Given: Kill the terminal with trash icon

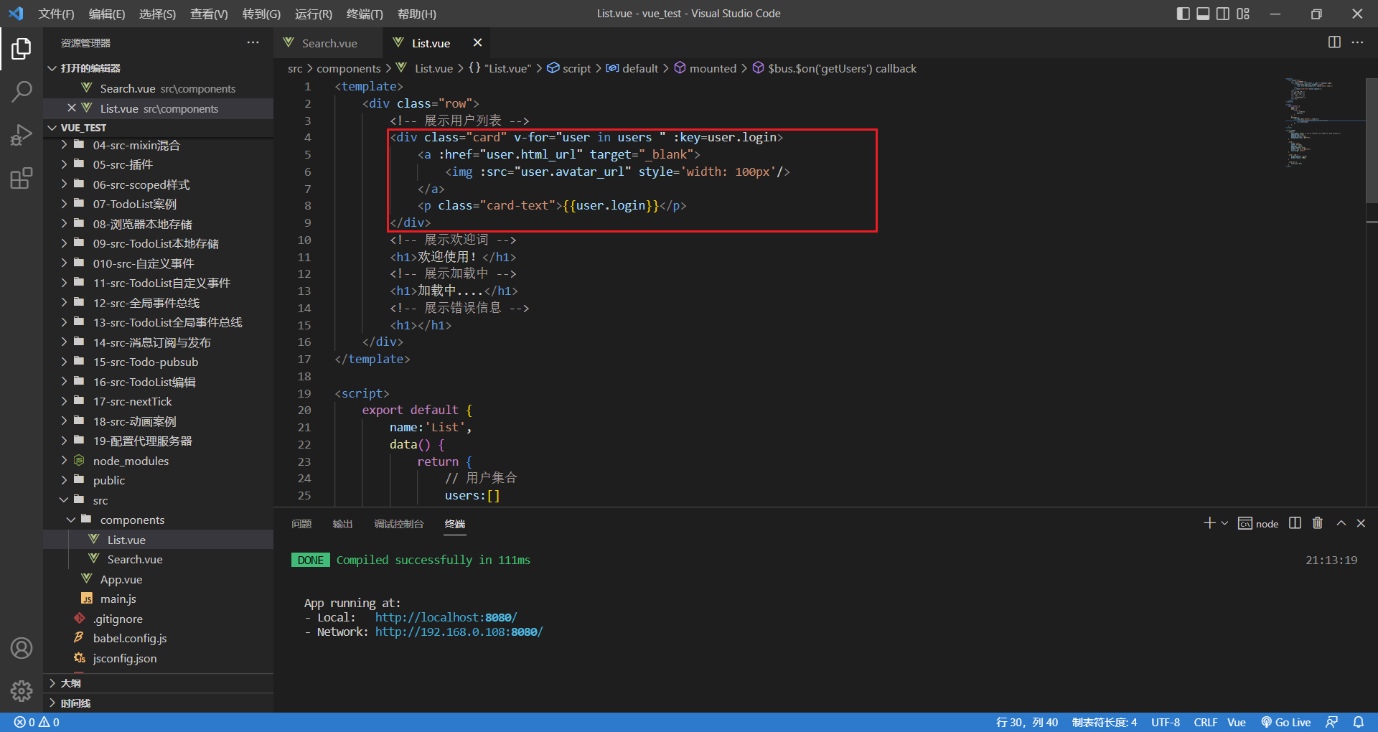Looking at the screenshot, I should point(1317,523).
